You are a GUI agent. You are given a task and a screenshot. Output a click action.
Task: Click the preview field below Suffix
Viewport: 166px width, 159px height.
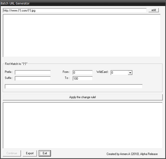(74, 86)
